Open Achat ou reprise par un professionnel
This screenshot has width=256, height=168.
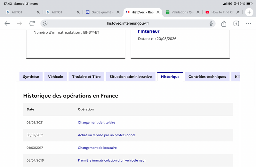(x=107, y=135)
